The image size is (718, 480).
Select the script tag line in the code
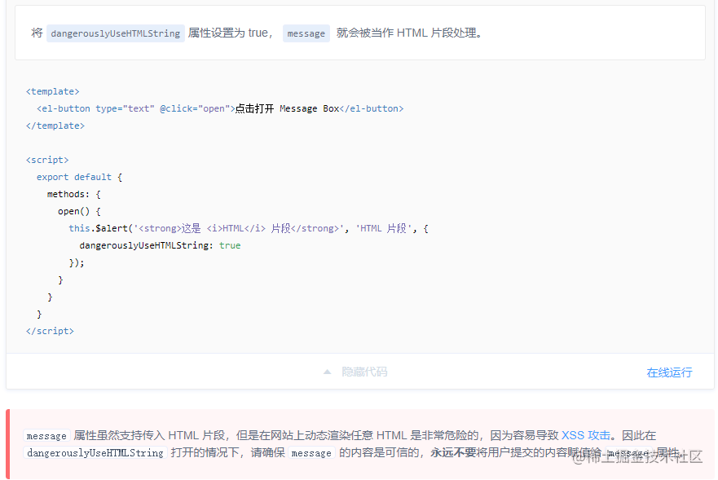[46, 160]
